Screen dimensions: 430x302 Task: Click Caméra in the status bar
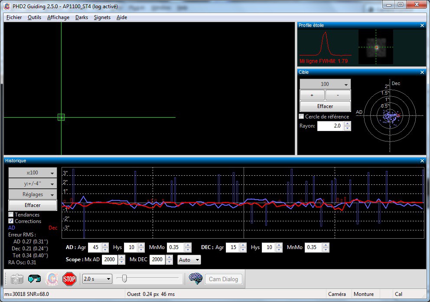point(337,294)
